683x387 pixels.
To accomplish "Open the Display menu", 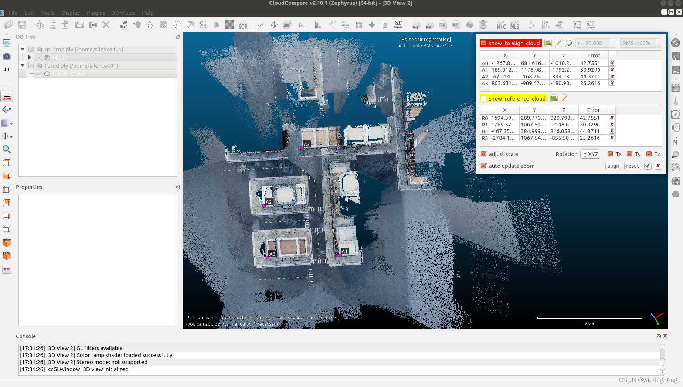I will click(x=71, y=13).
